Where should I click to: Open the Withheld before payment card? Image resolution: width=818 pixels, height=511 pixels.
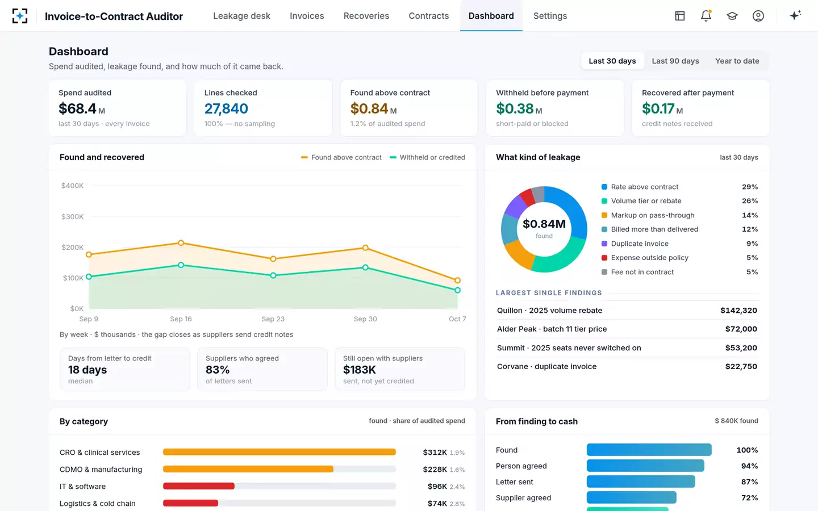[x=555, y=108]
